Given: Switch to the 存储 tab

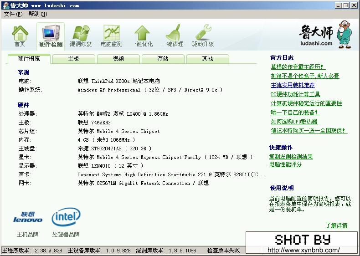Looking at the screenshot, I should coord(163,59).
